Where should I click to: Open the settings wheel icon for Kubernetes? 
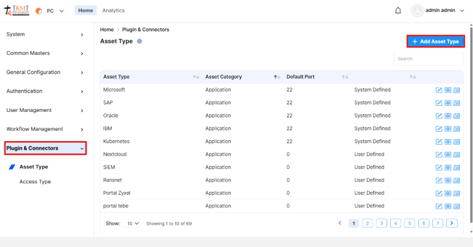pos(448,142)
